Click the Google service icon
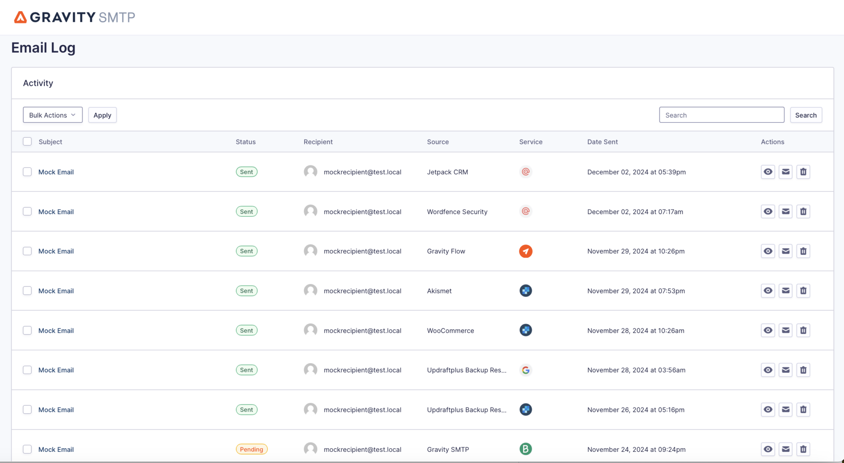844x463 pixels. [525, 370]
